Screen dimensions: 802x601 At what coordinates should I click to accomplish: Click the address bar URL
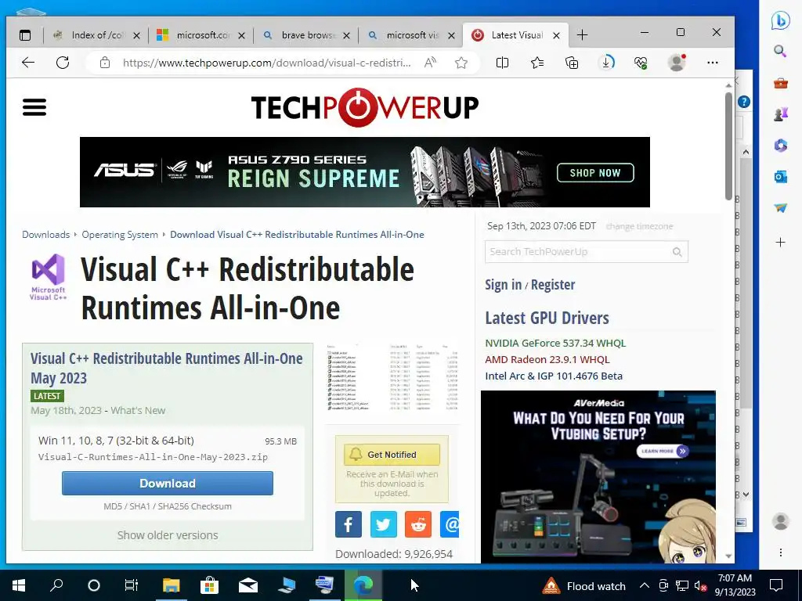point(266,63)
